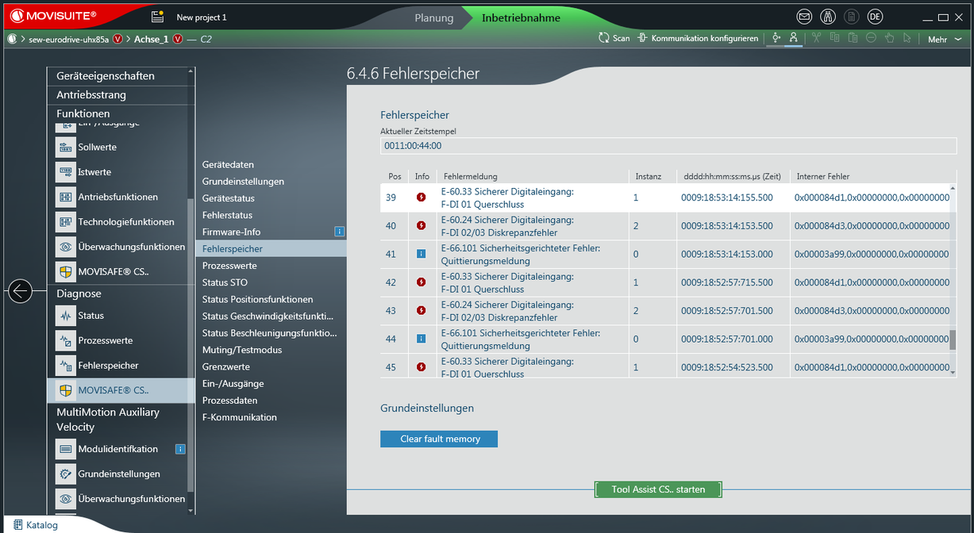Click the Überwachungsfunktionen eye icon under Funktionen
974x533 pixels.
pyautogui.click(x=66, y=247)
